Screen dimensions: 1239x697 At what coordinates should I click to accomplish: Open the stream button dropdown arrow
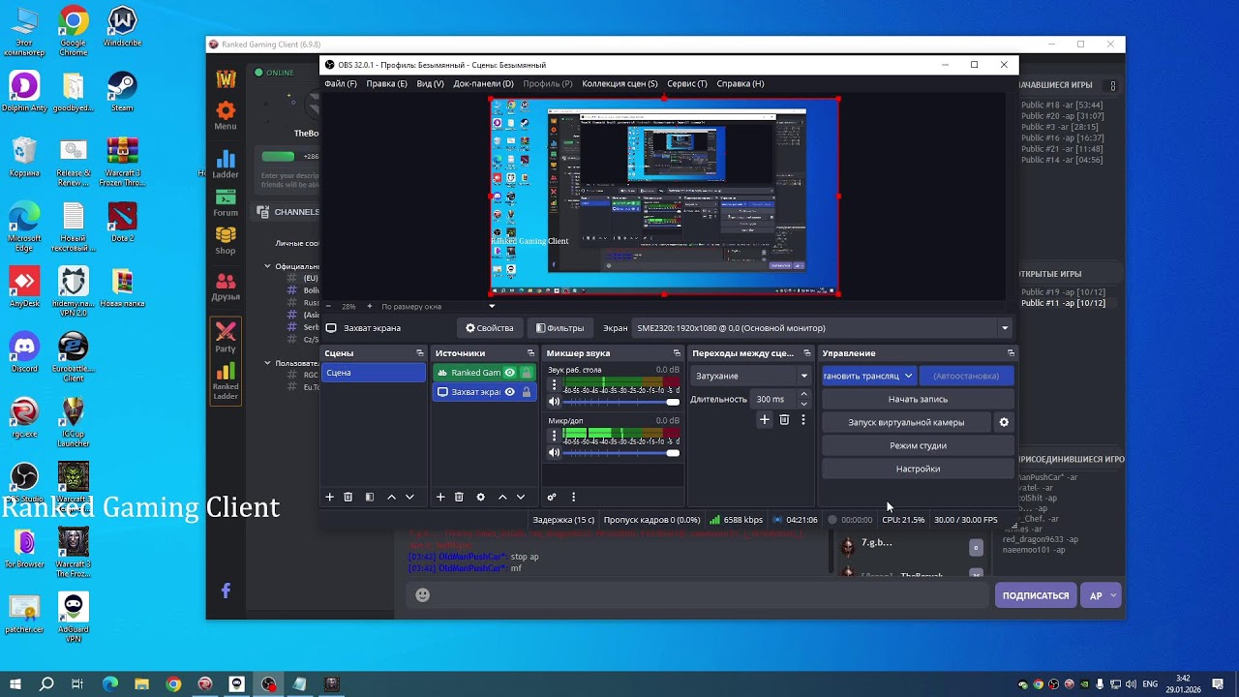(908, 376)
